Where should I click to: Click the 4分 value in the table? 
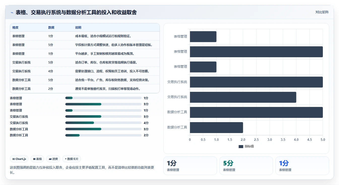pyautogui.click(x=51, y=71)
